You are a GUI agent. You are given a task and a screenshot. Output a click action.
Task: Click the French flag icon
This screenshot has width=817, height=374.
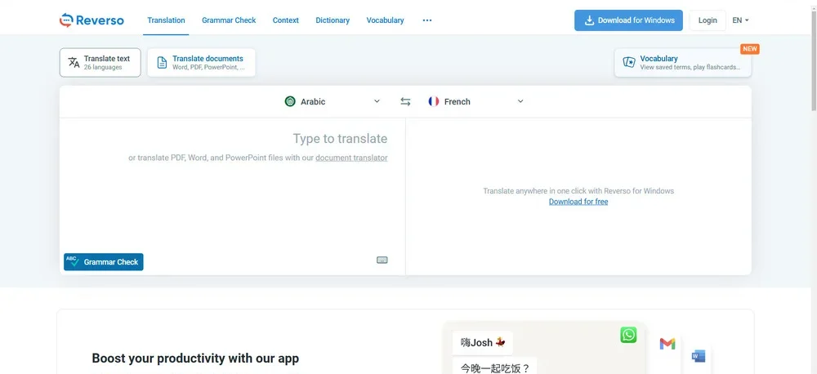pyautogui.click(x=434, y=101)
